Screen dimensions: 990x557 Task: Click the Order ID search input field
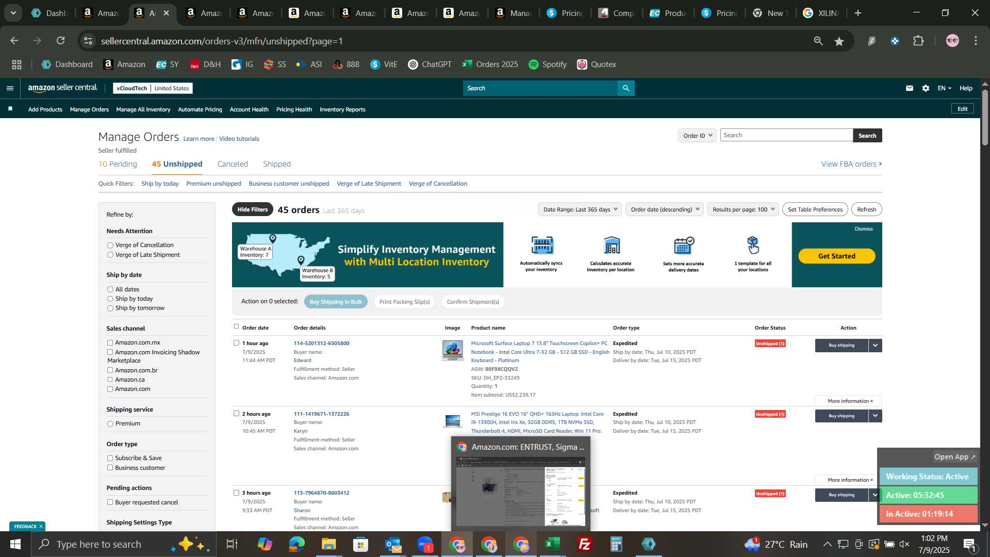click(786, 135)
